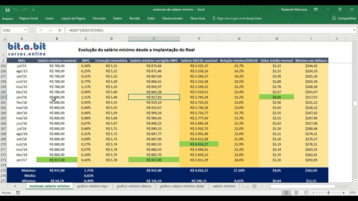Screen dimensions: 358x201
Task: Expand the formula bar chevron
Action: tap(355, 30)
